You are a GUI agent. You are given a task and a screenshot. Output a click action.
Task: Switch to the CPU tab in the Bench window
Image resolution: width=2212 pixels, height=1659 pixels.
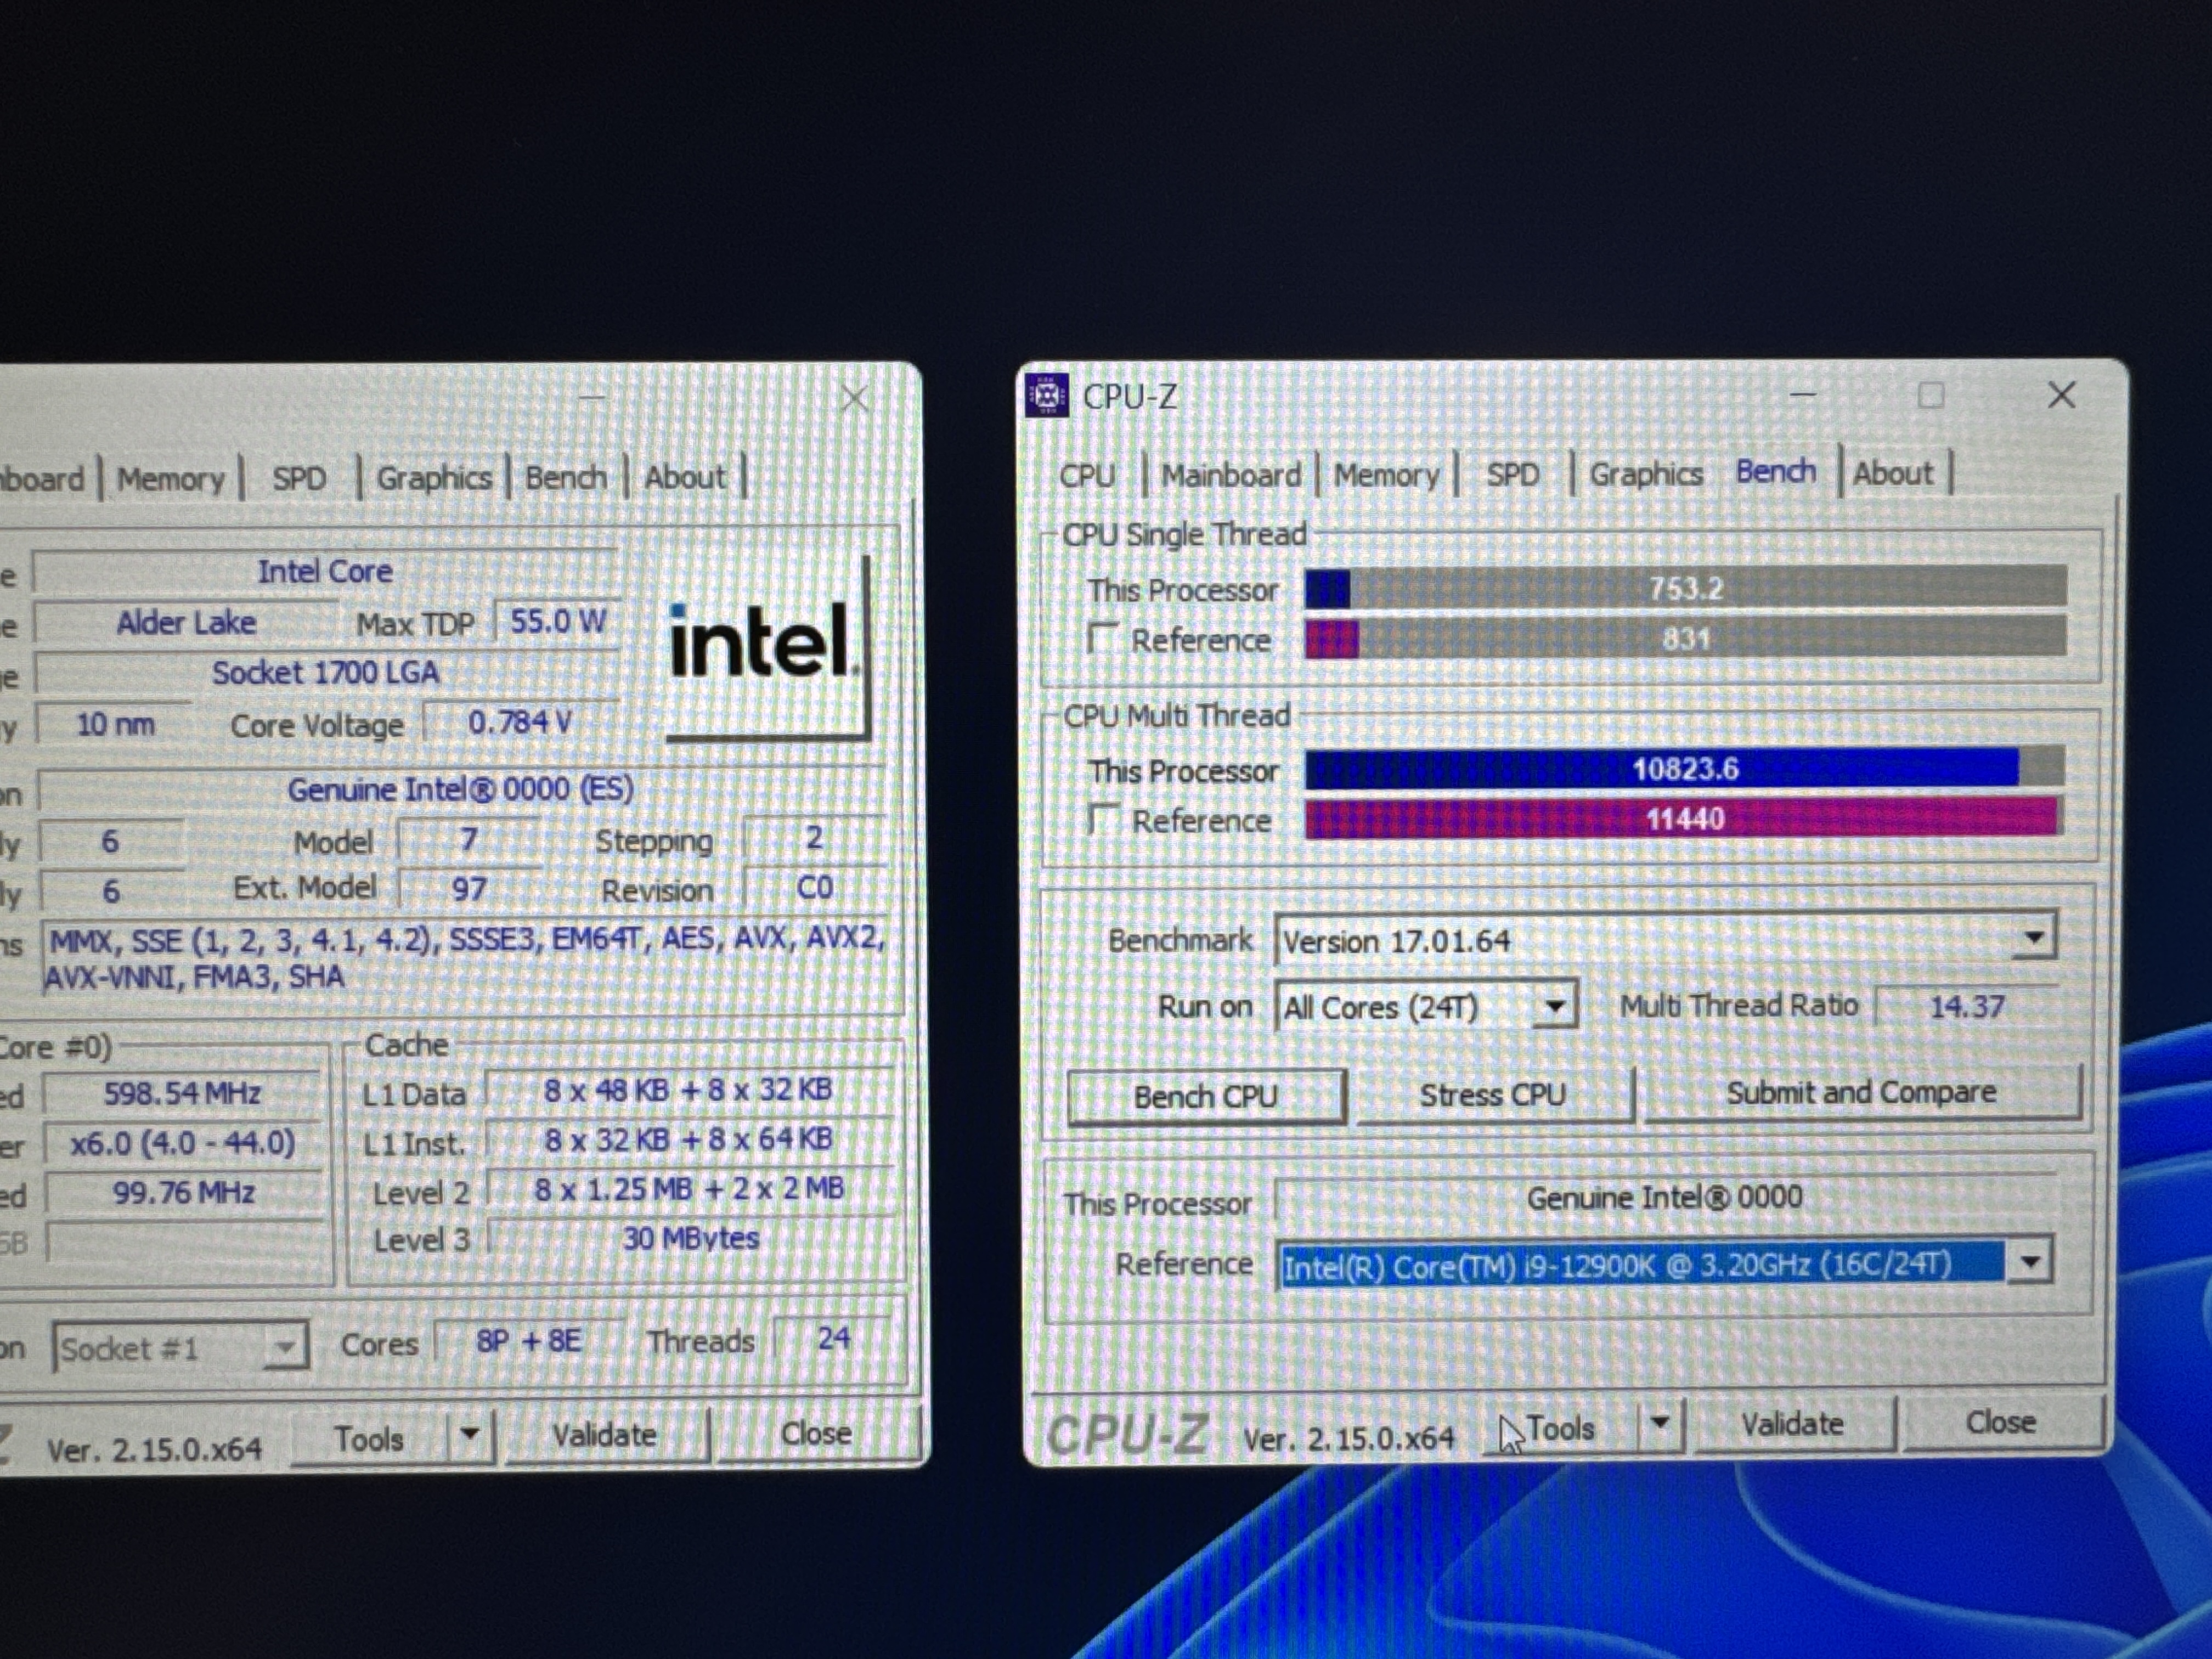(1087, 474)
